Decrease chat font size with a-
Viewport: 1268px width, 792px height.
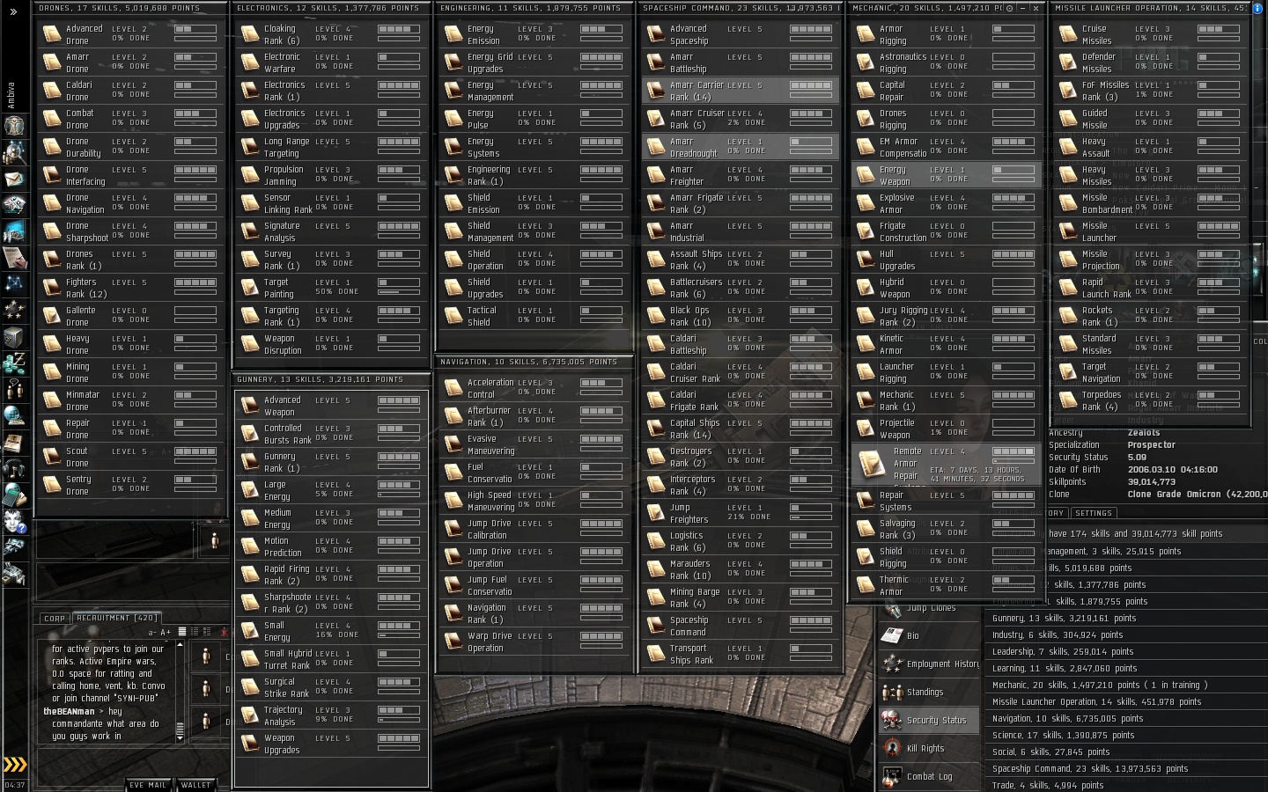click(152, 632)
